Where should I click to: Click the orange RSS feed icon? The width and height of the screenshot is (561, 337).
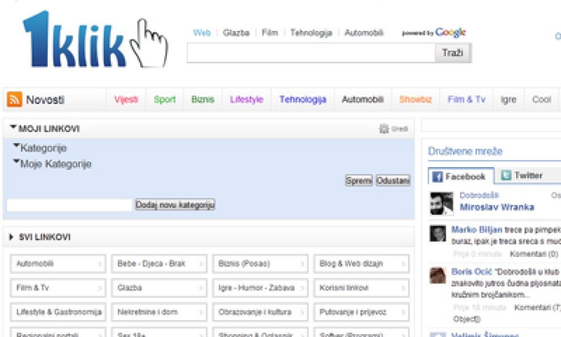coord(14,99)
